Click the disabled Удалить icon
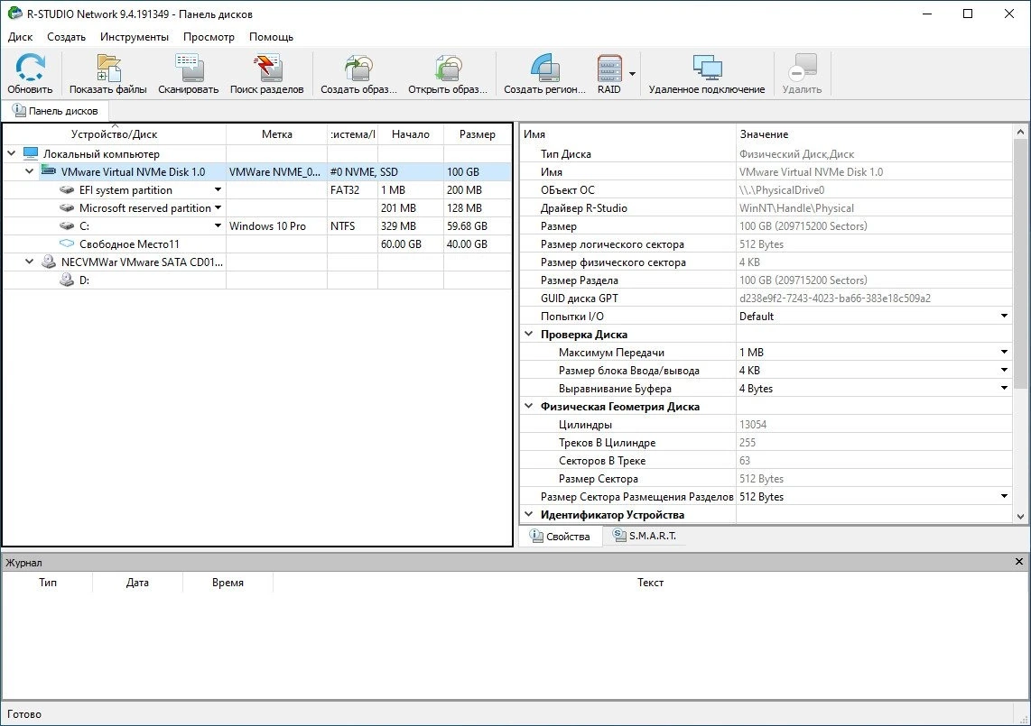The image size is (1031, 726). [803, 68]
